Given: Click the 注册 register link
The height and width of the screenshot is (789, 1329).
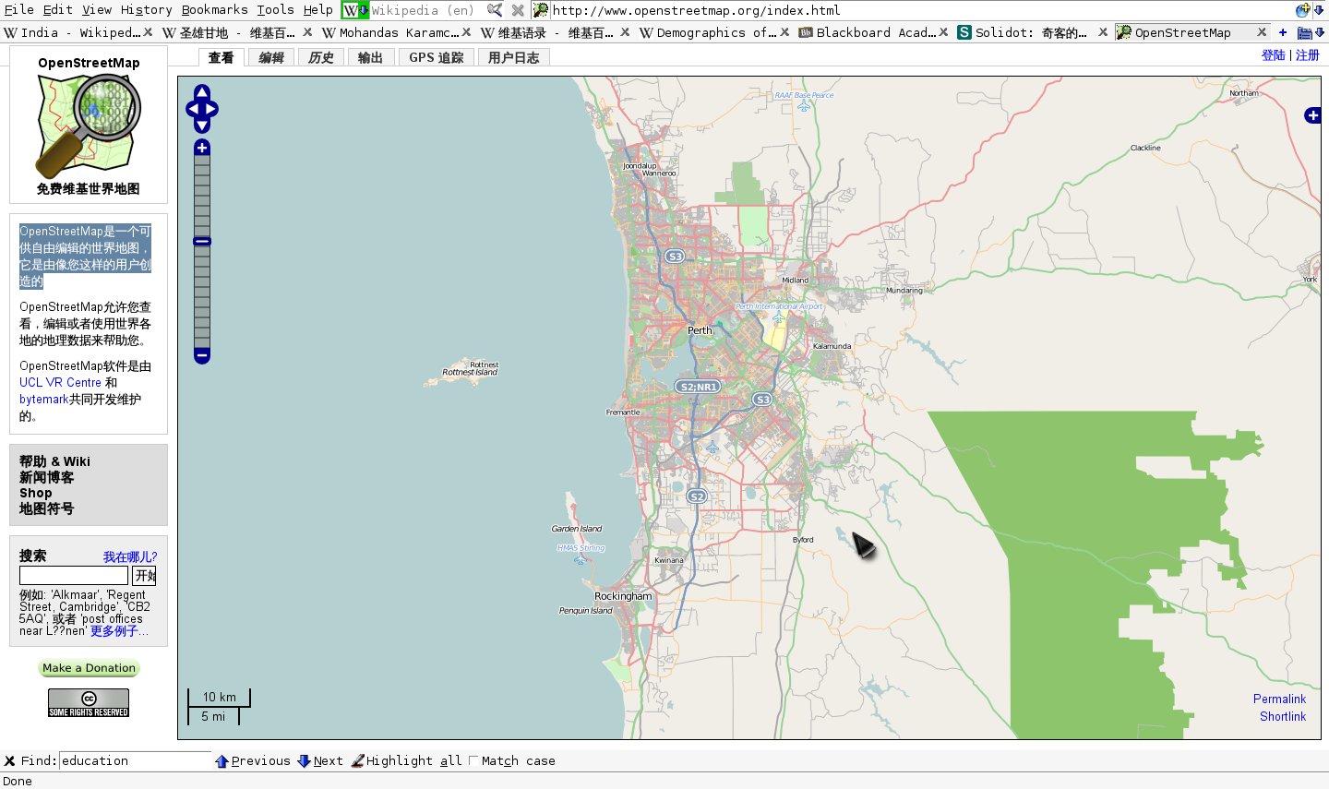Looking at the screenshot, I should point(1308,55).
